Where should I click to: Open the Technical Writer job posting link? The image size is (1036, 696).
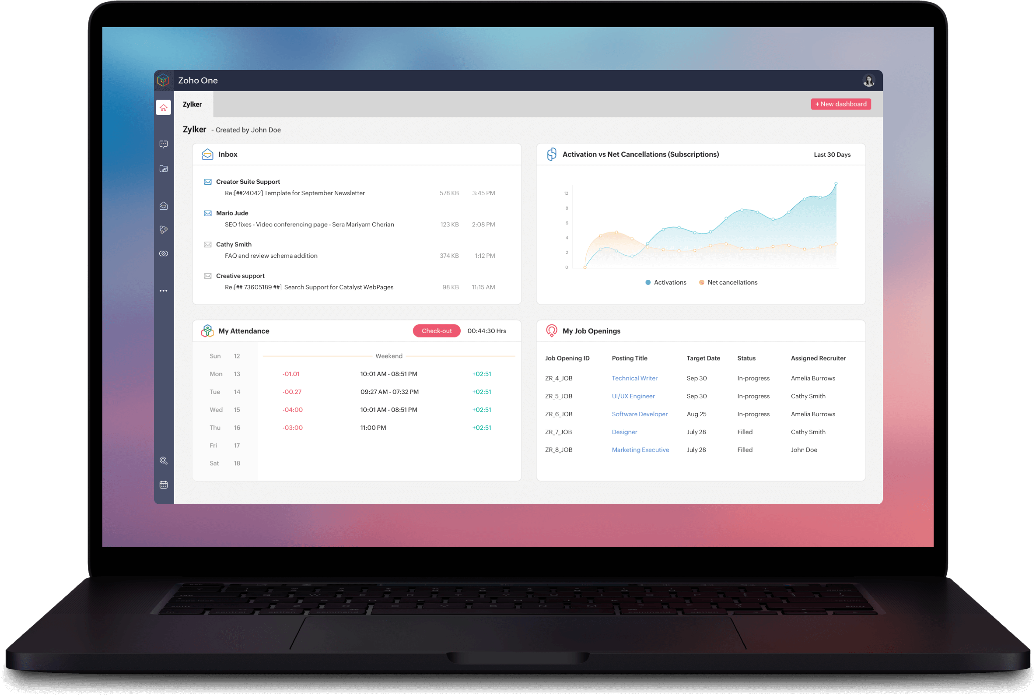tap(633, 378)
